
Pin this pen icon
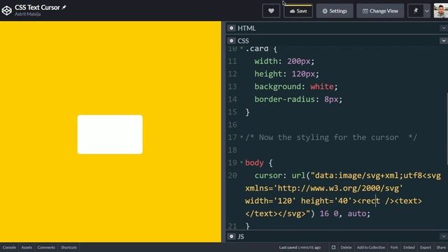415,11
